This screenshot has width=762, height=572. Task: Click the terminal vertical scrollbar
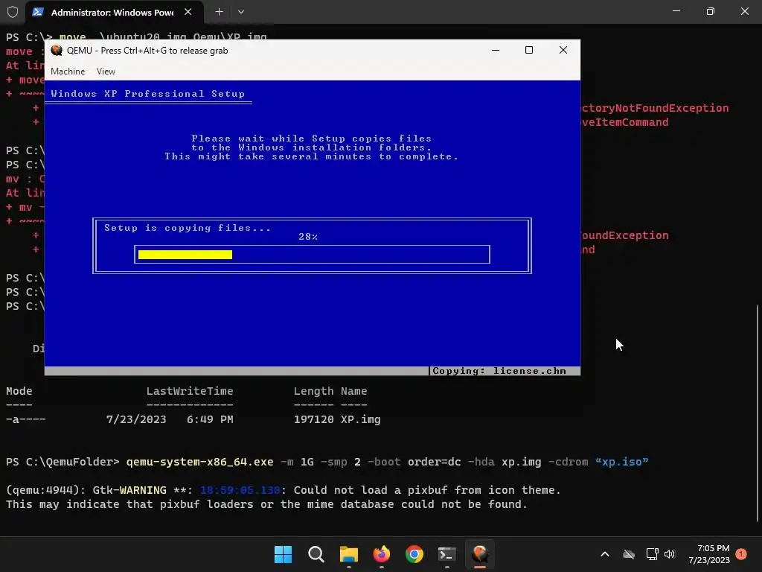coord(758,413)
